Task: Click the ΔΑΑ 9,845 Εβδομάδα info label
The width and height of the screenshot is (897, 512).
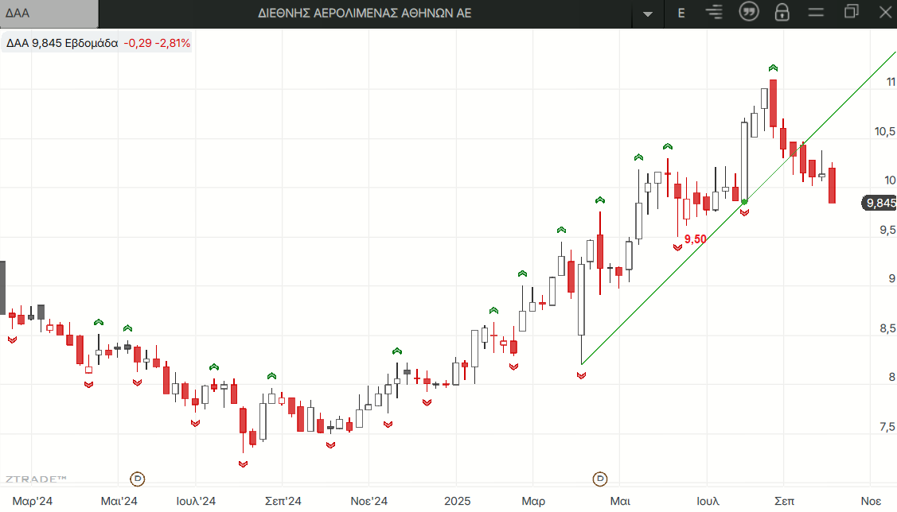Action: coord(62,44)
